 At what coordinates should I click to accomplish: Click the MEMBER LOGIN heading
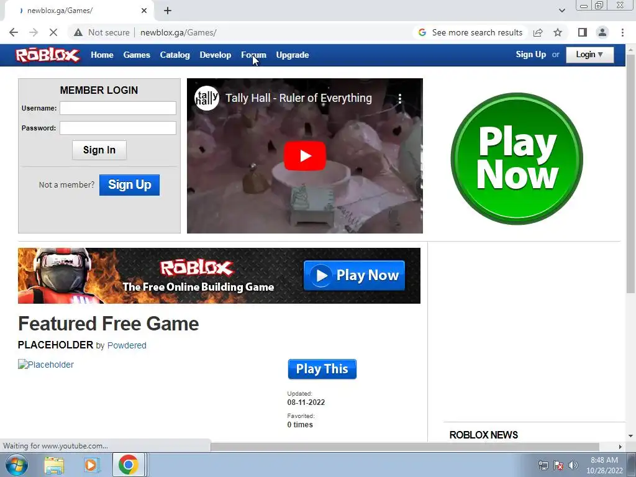click(99, 90)
